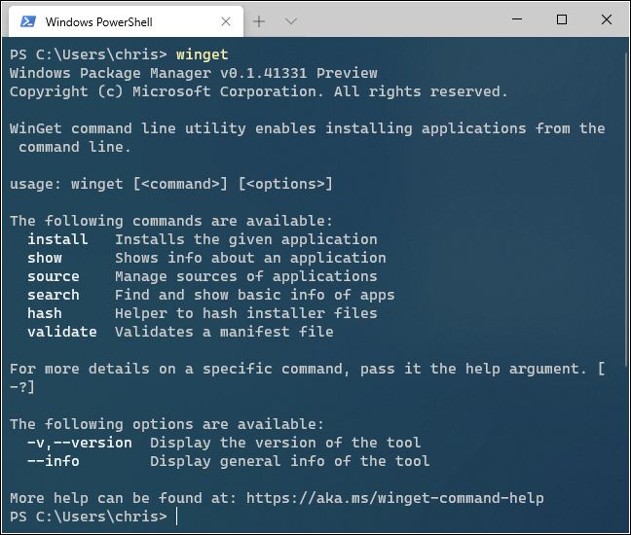Click the typed 'winget' command on the first line
631x535 pixels.
pyautogui.click(x=203, y=54)
